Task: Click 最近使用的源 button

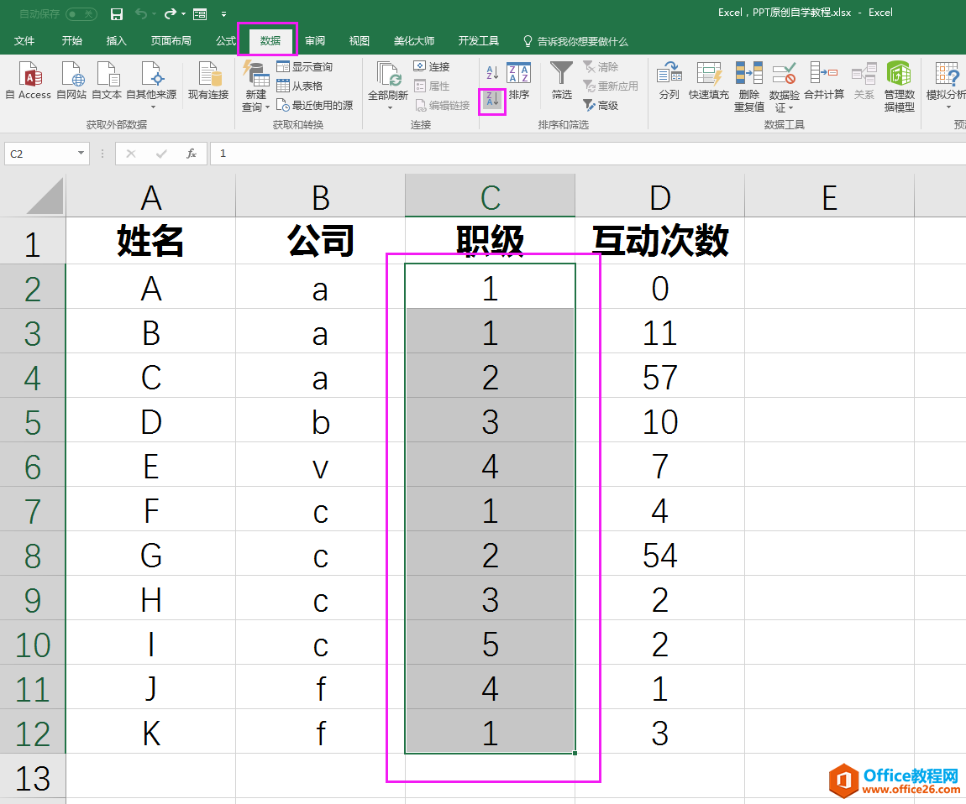Action: pos(314,105)
